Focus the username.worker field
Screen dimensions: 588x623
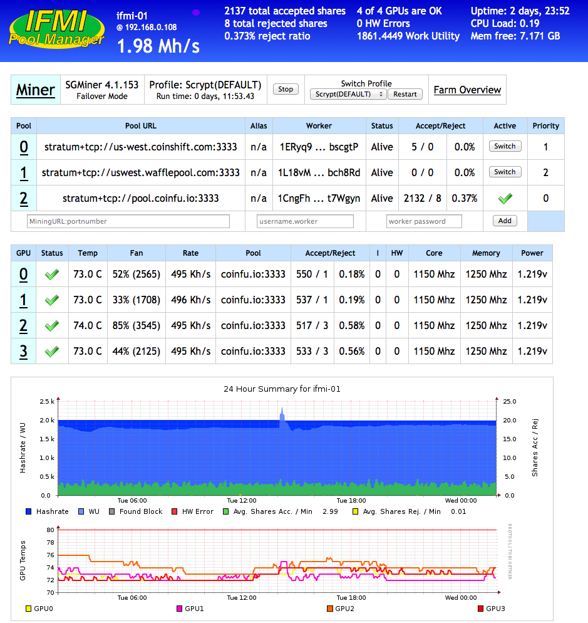click(x=306, y=221)
